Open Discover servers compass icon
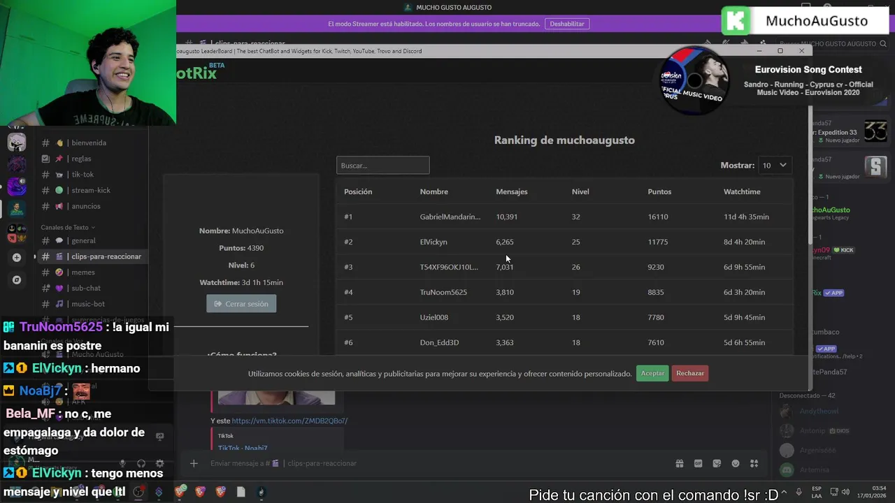 click(x=17, y=279)
